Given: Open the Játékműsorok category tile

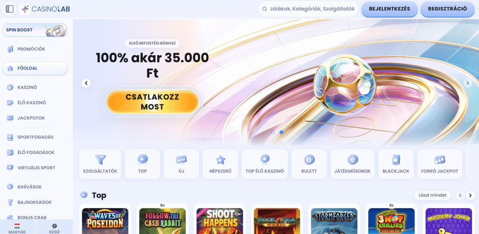Looking at the screenshot, I should [x=353, y=164].
